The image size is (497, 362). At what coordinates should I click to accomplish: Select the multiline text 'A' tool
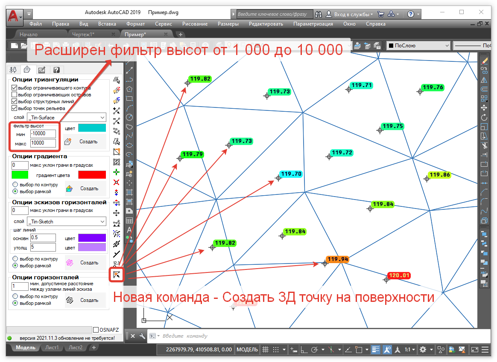click(x=129, y=230)
